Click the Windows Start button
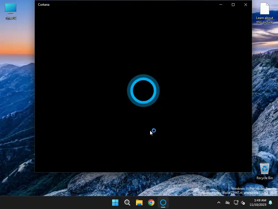 (115, 202)
